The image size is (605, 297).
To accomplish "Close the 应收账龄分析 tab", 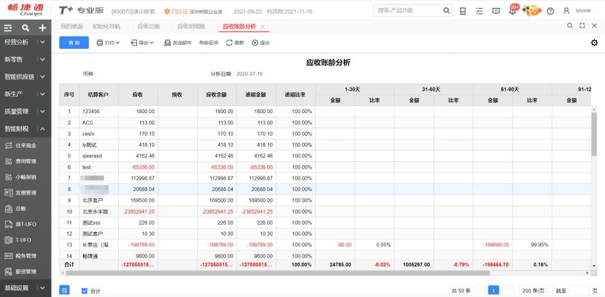I will pyautogui.click(x=263, y=26).
